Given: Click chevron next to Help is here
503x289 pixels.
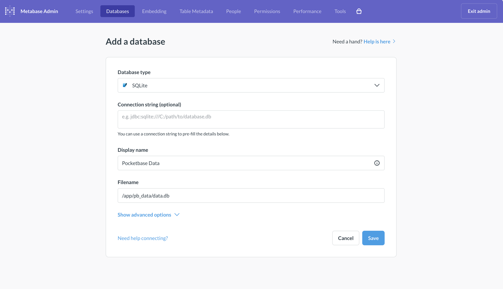Looking at the screenshot, I should point(394,41).
